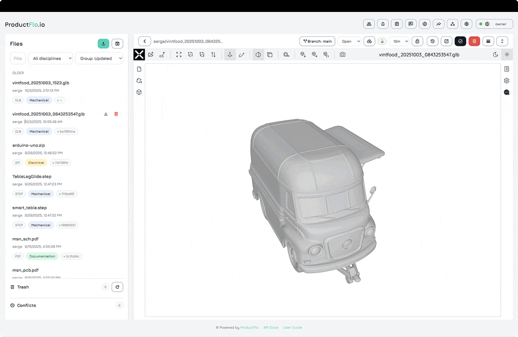Download vintfood_20251003_0843253547.glb using its download icon
The height and width of the screenshot is (337, 518).
click(x=106, y=114)
